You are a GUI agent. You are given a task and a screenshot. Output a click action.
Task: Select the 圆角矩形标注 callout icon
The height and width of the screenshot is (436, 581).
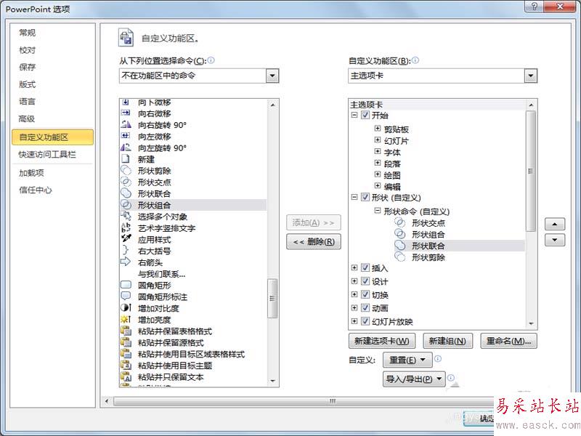pos(126,296)
